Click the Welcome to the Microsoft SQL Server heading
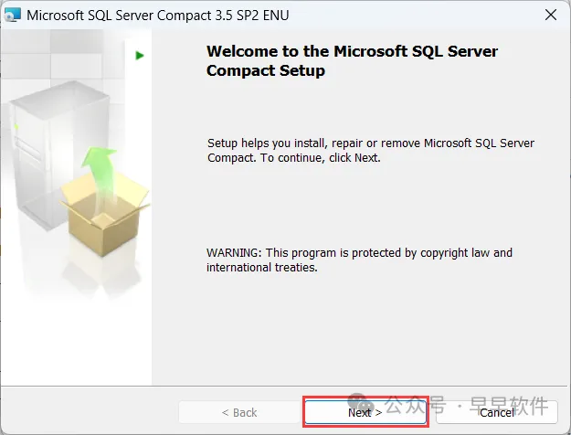The image size is (571, 435). tap(352, 51)
